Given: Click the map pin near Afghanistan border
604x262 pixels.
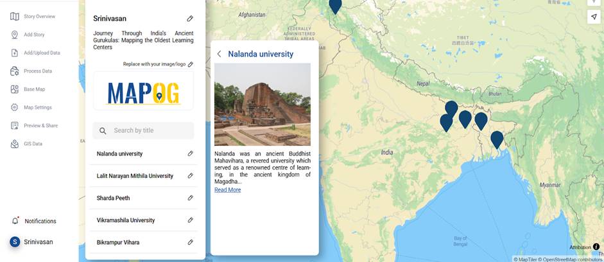Looking at the screenshot, I should pos(336,6).
